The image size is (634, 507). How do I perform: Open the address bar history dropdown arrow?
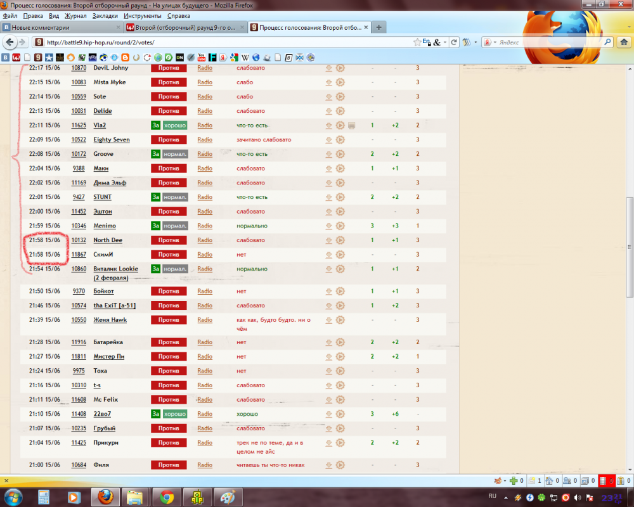click(x=445, y=42)
